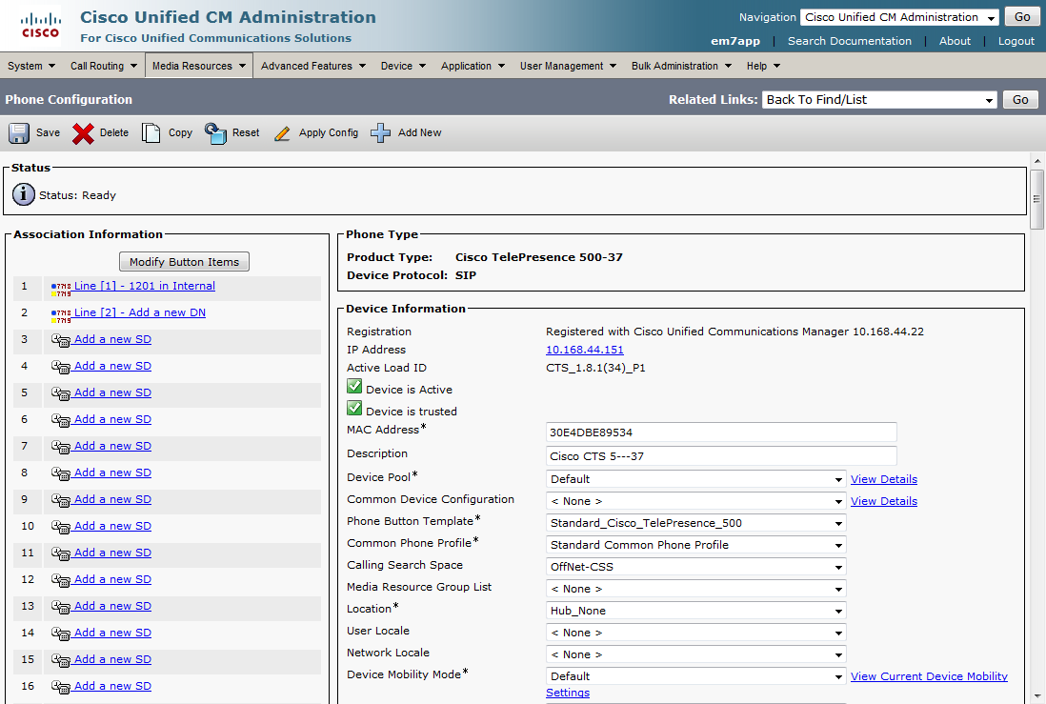Open the Application menu

473,66
